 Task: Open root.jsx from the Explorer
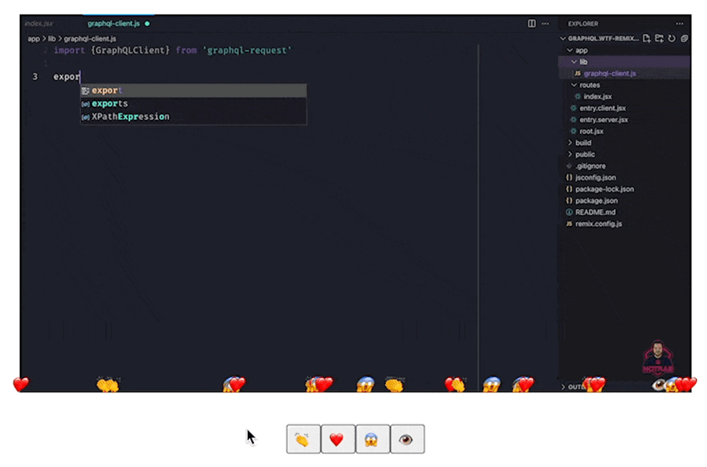point(623,131)
